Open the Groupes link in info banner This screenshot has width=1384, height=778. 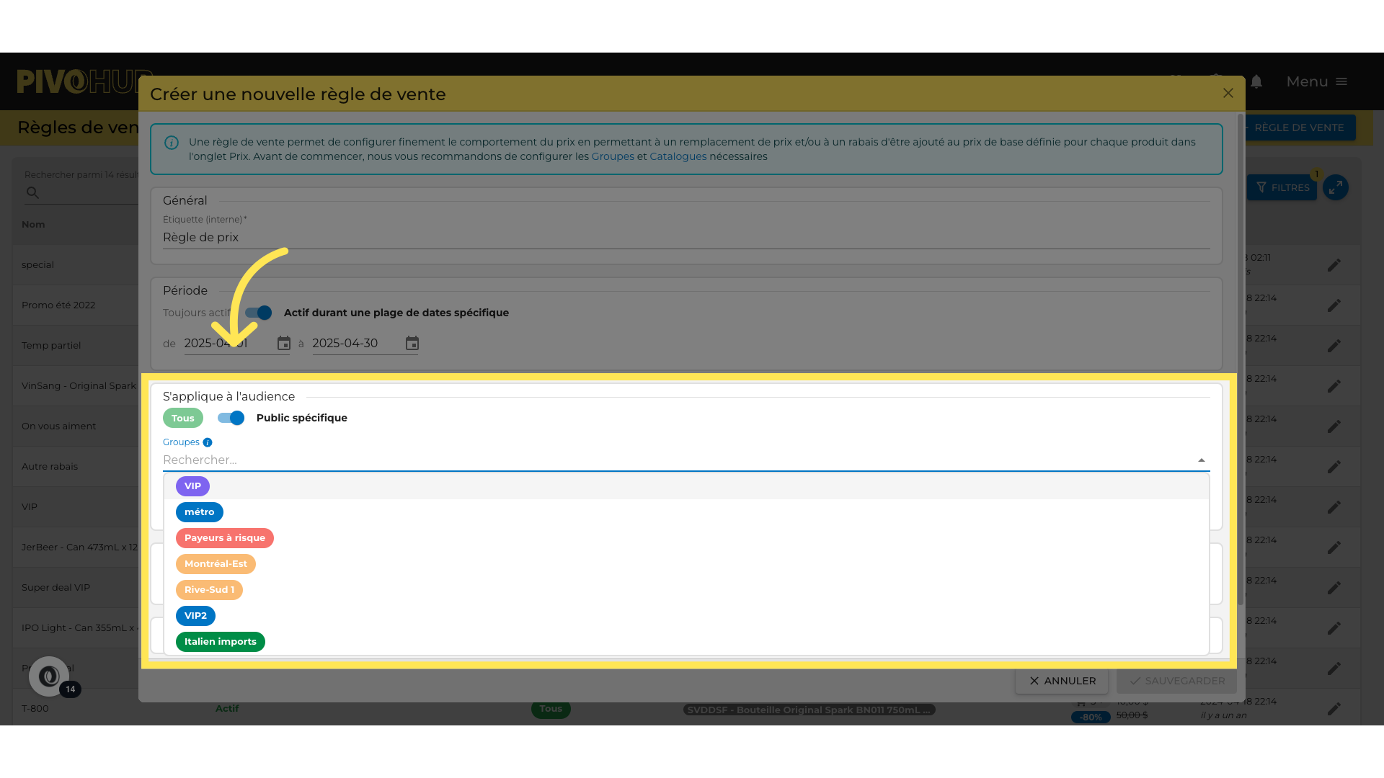[613, 156]
